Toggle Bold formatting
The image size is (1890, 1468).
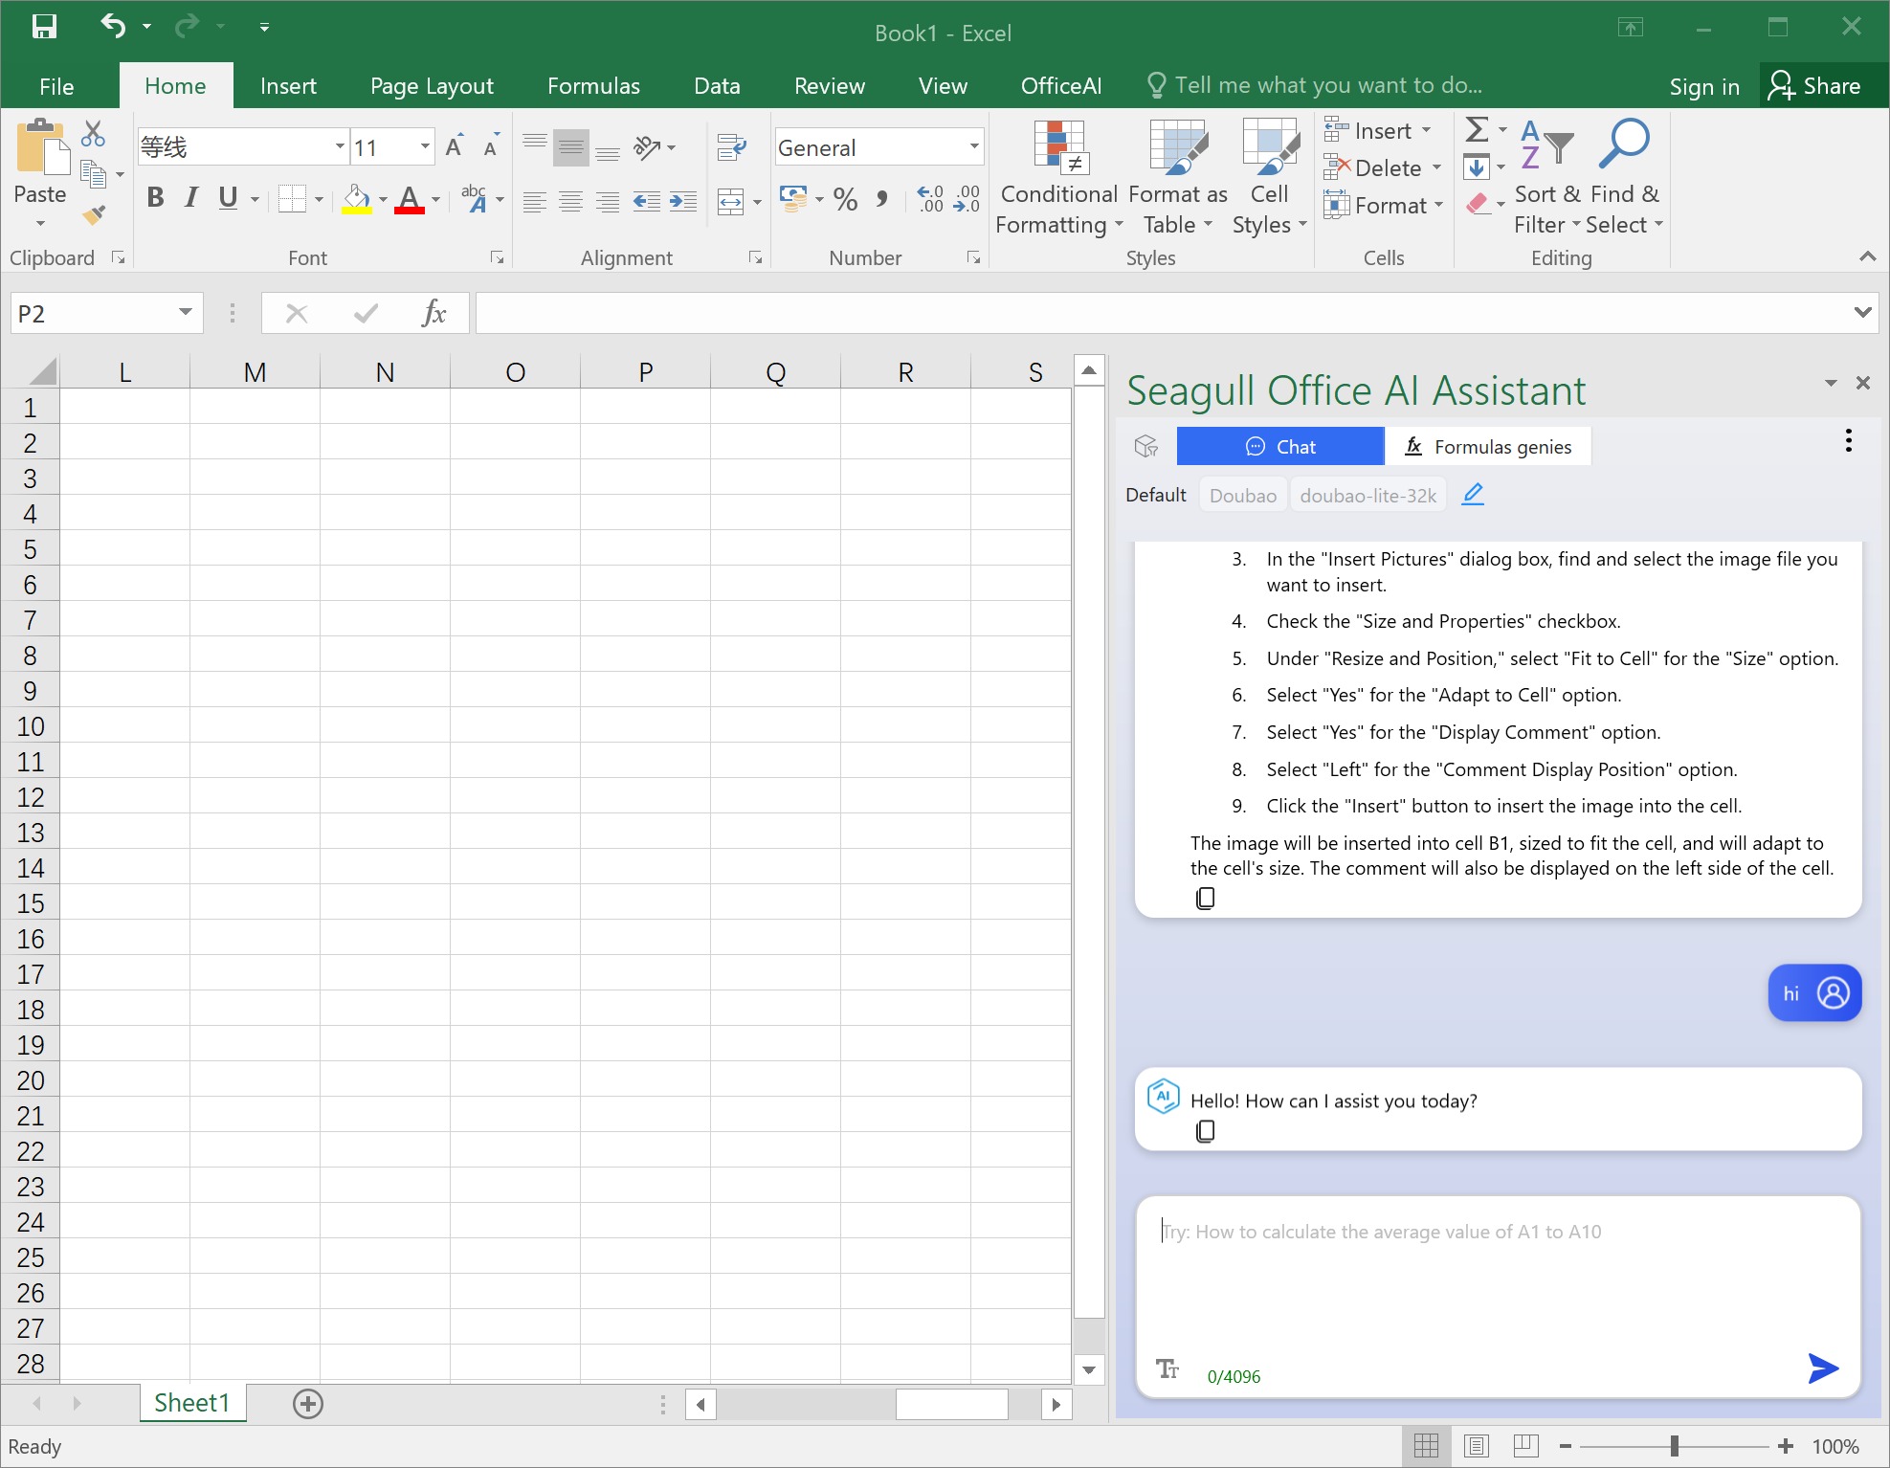pos(155,198)
